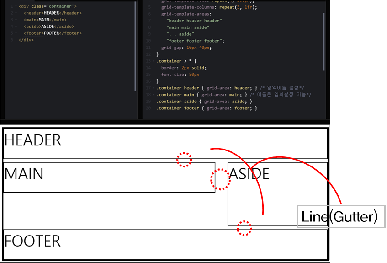Click the HEADER box in the preview
This screenshot has width=387, height=263.
[x=165, y=144]
